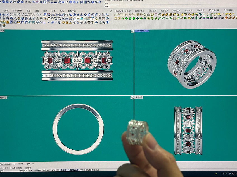Viewport: 237px width, 177px height.
Task: Toggle 锁定格点 in the status bar
Action: (x=24, y=170)
